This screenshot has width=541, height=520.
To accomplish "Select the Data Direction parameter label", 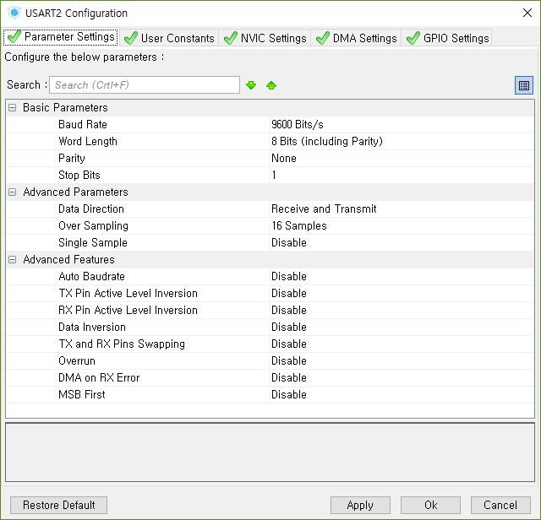I will [x=91, y=209].
